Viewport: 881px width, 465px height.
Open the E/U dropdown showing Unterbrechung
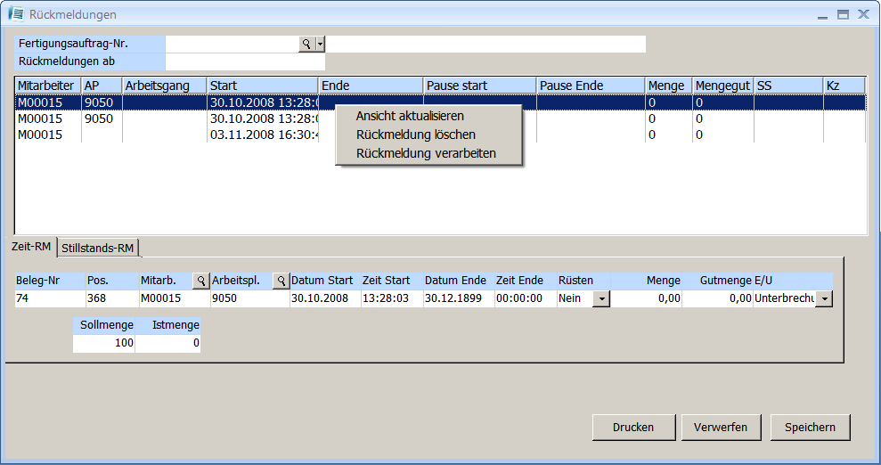tap(823, 299)
